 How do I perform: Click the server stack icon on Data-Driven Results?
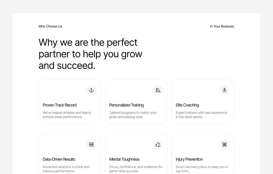tap(91, 145)
